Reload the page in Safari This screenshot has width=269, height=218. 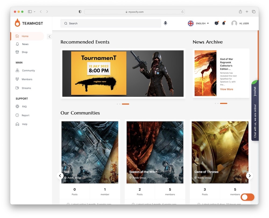point(182,12)
